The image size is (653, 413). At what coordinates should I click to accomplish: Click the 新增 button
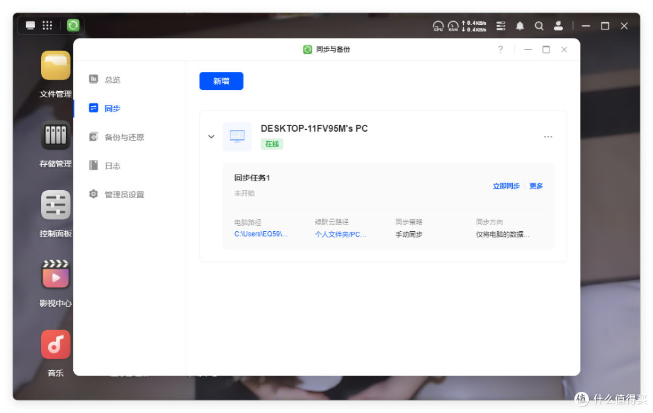point(221,81)
